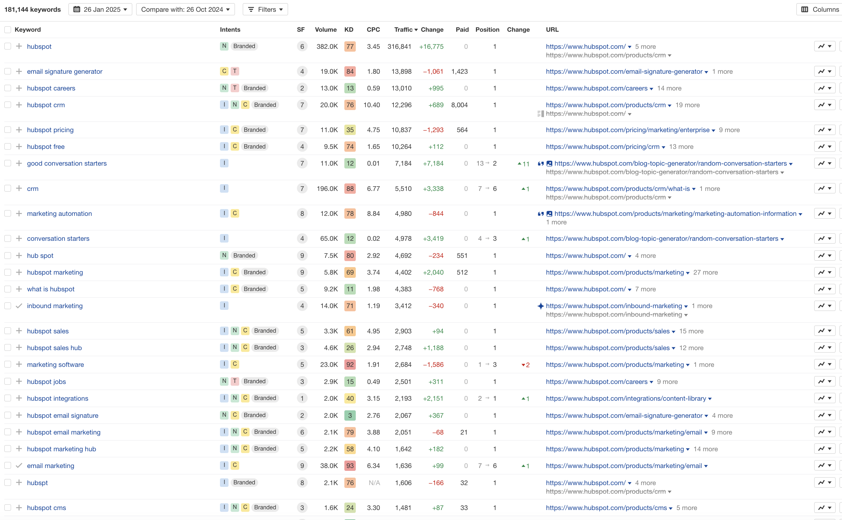The image size is (842, 520).
Task: Expand dropdown arrow after integrations/content-library URL
Action: [x=710, y=399]
